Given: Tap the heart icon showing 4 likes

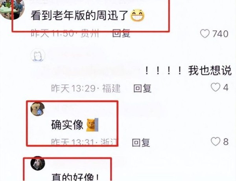Looking at the screenshot, I should 216,87.
